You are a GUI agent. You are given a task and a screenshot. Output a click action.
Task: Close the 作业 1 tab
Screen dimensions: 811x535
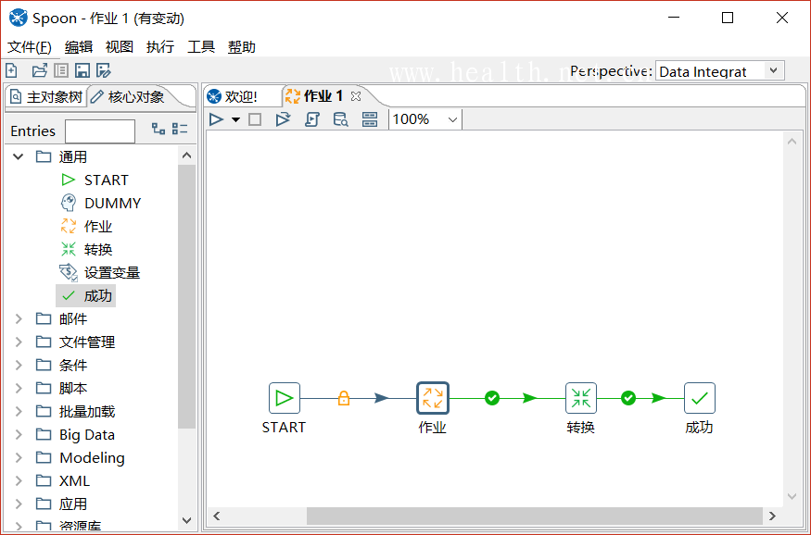point(355,96)
